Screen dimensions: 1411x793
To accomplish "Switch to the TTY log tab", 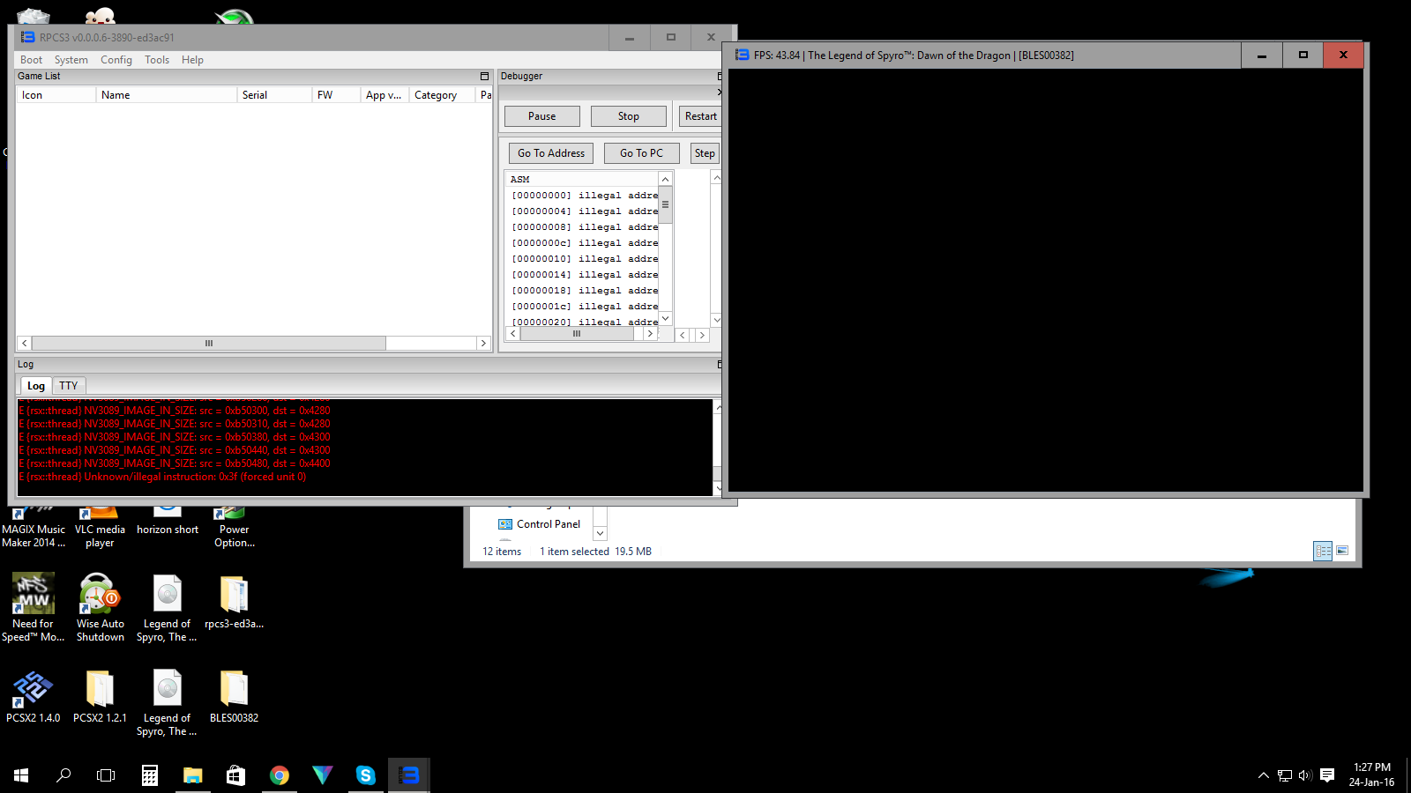I will [x=69, y=386].
